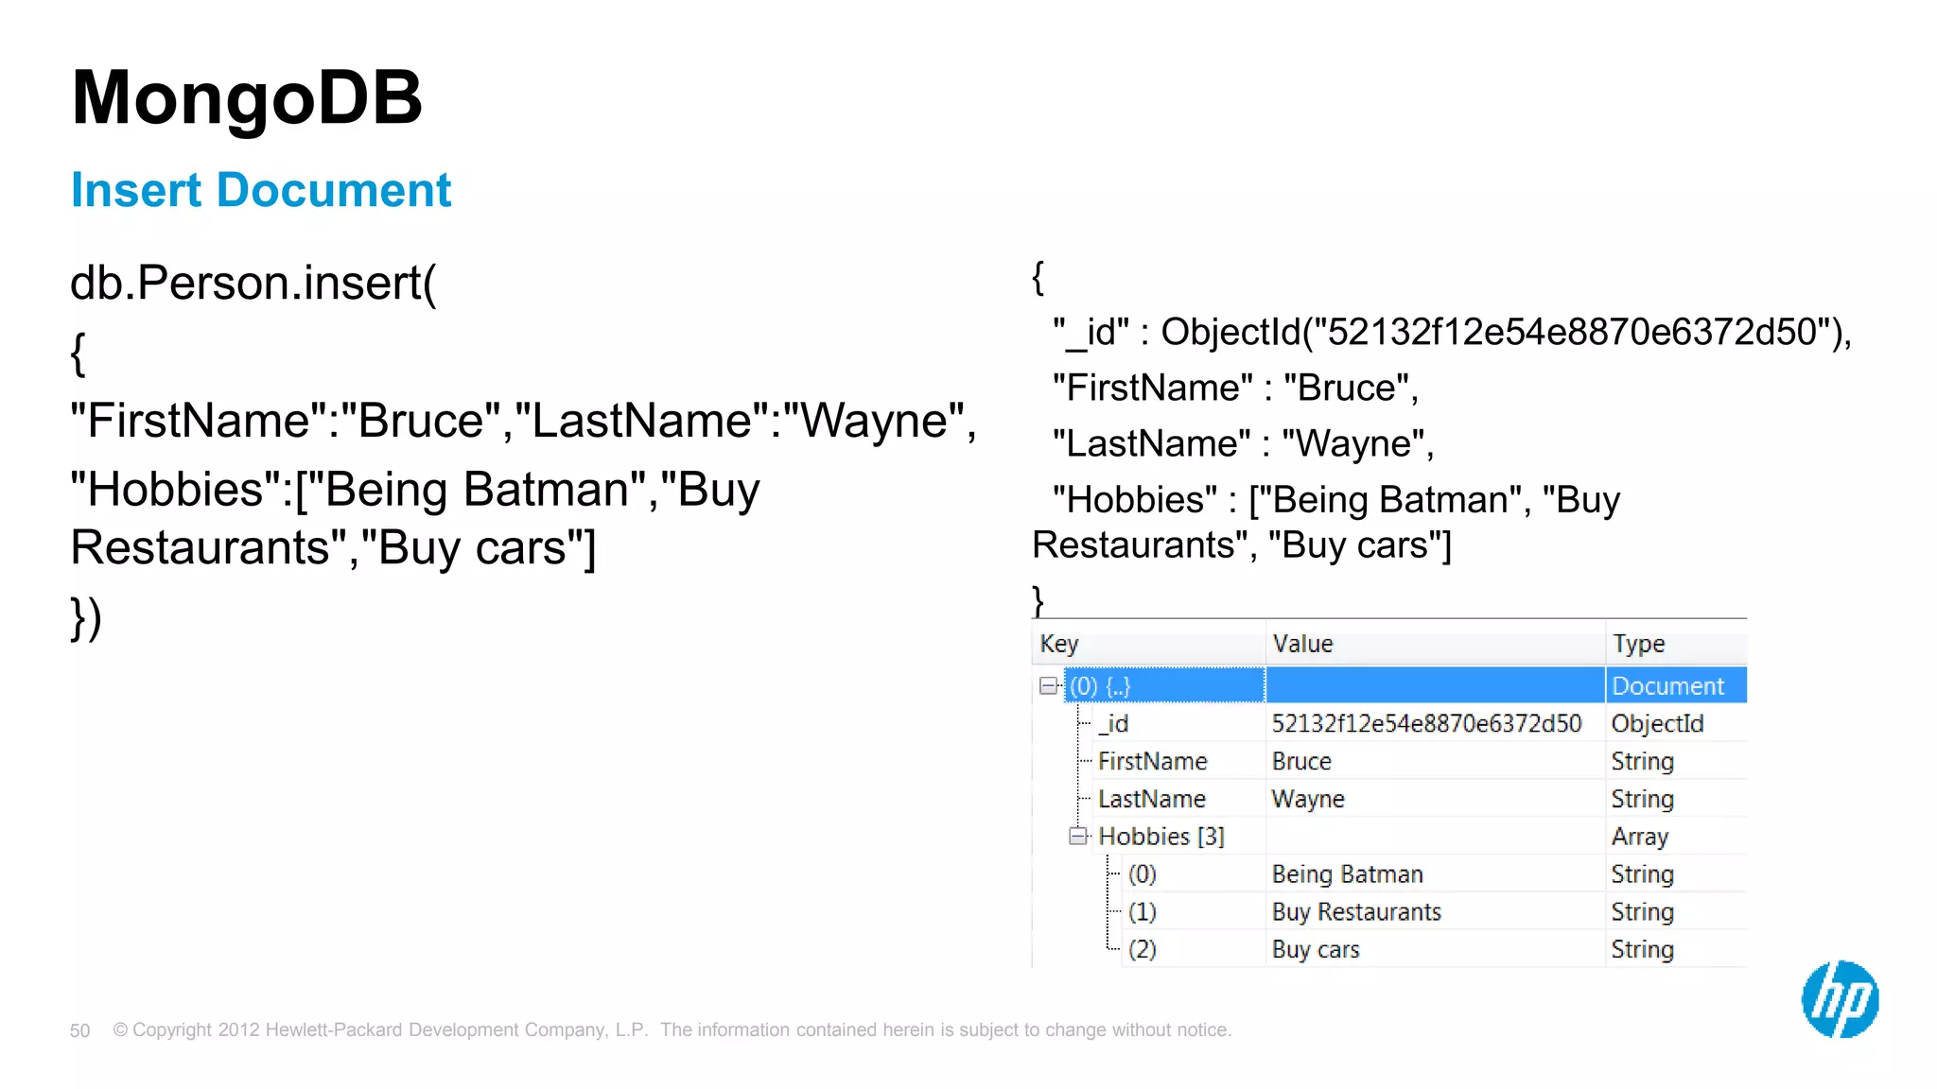Click the "Hobbies":["Being Batman" insert code line
This screenshot has width=1937, height=1089.
coord(414,491)
